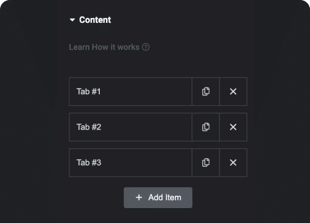Viewport: 310px width, 223px height.
Task: Open the Tab #3 item row
Action: (x=130, y=162)
